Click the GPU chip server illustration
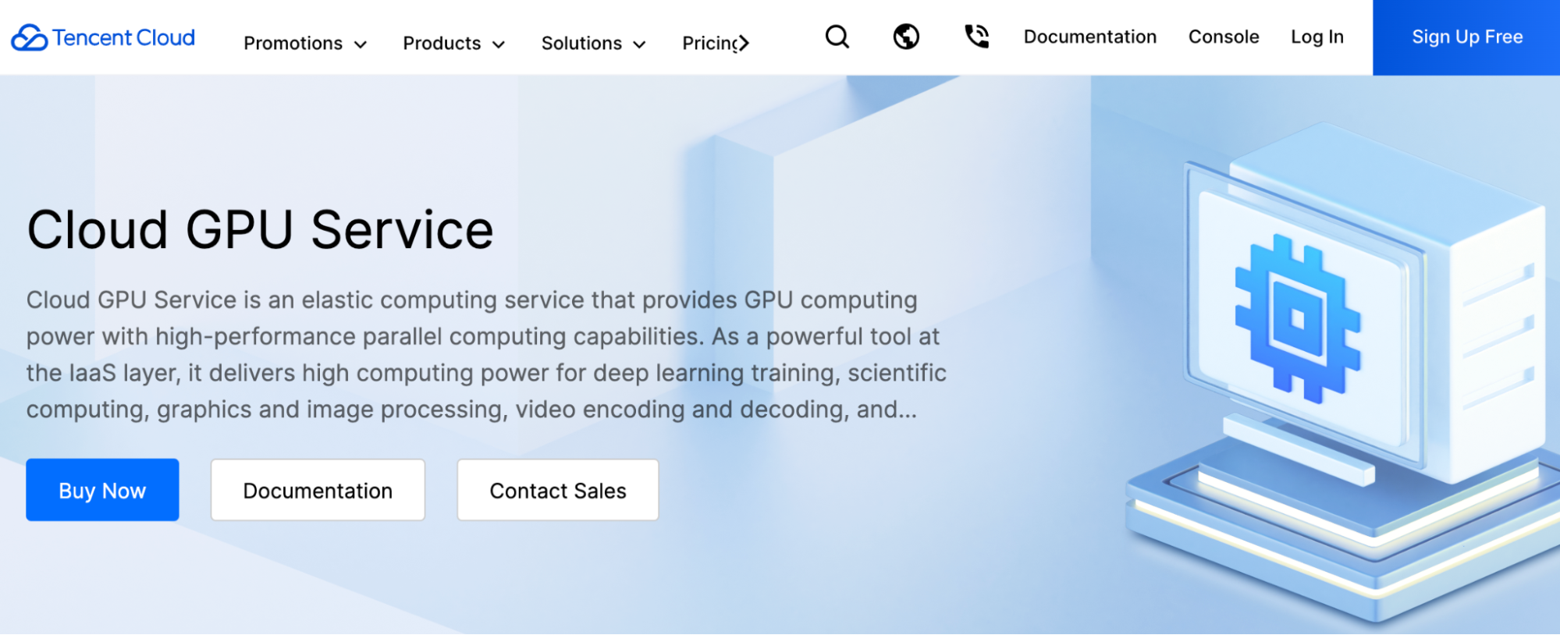The width and height of the screenshot is (1560, 635). point(1342,374)
